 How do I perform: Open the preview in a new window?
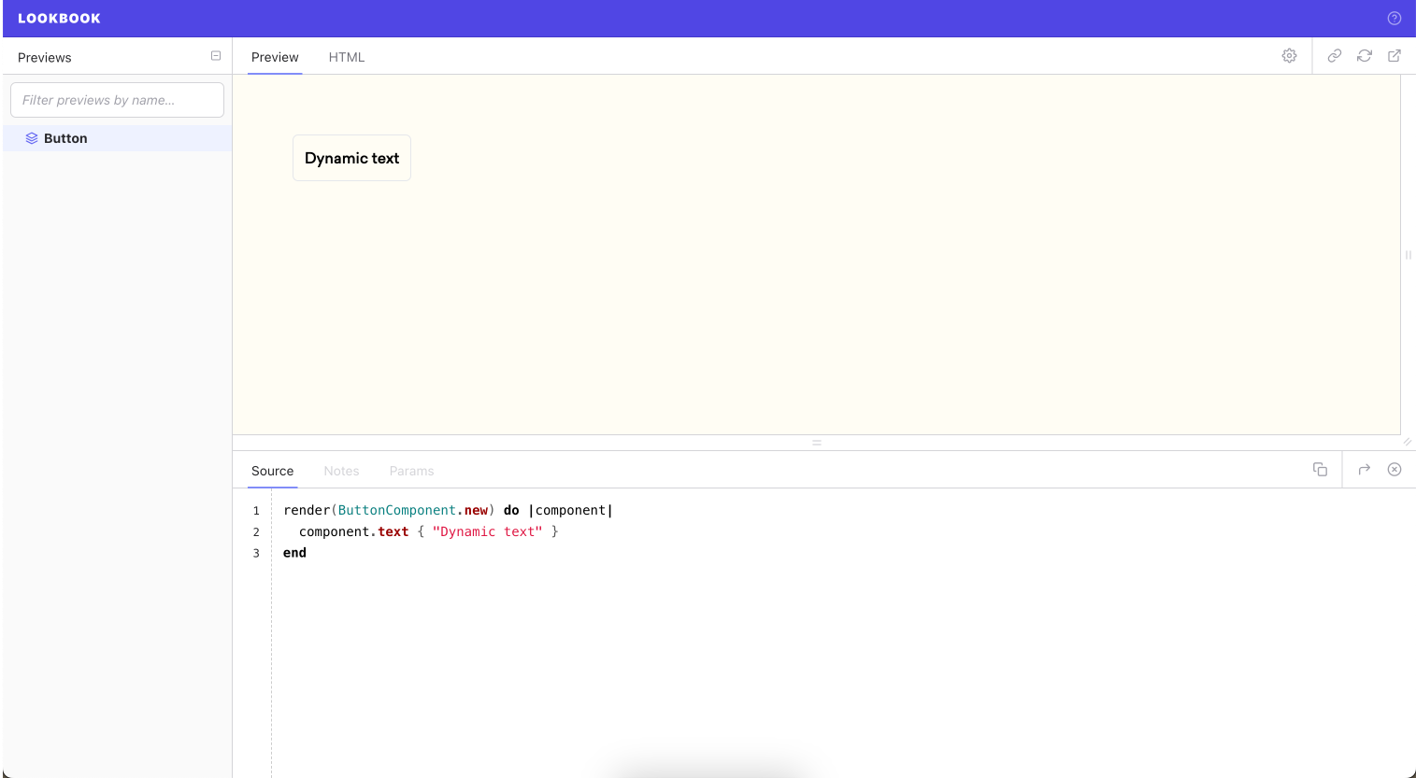point(1395,56)
